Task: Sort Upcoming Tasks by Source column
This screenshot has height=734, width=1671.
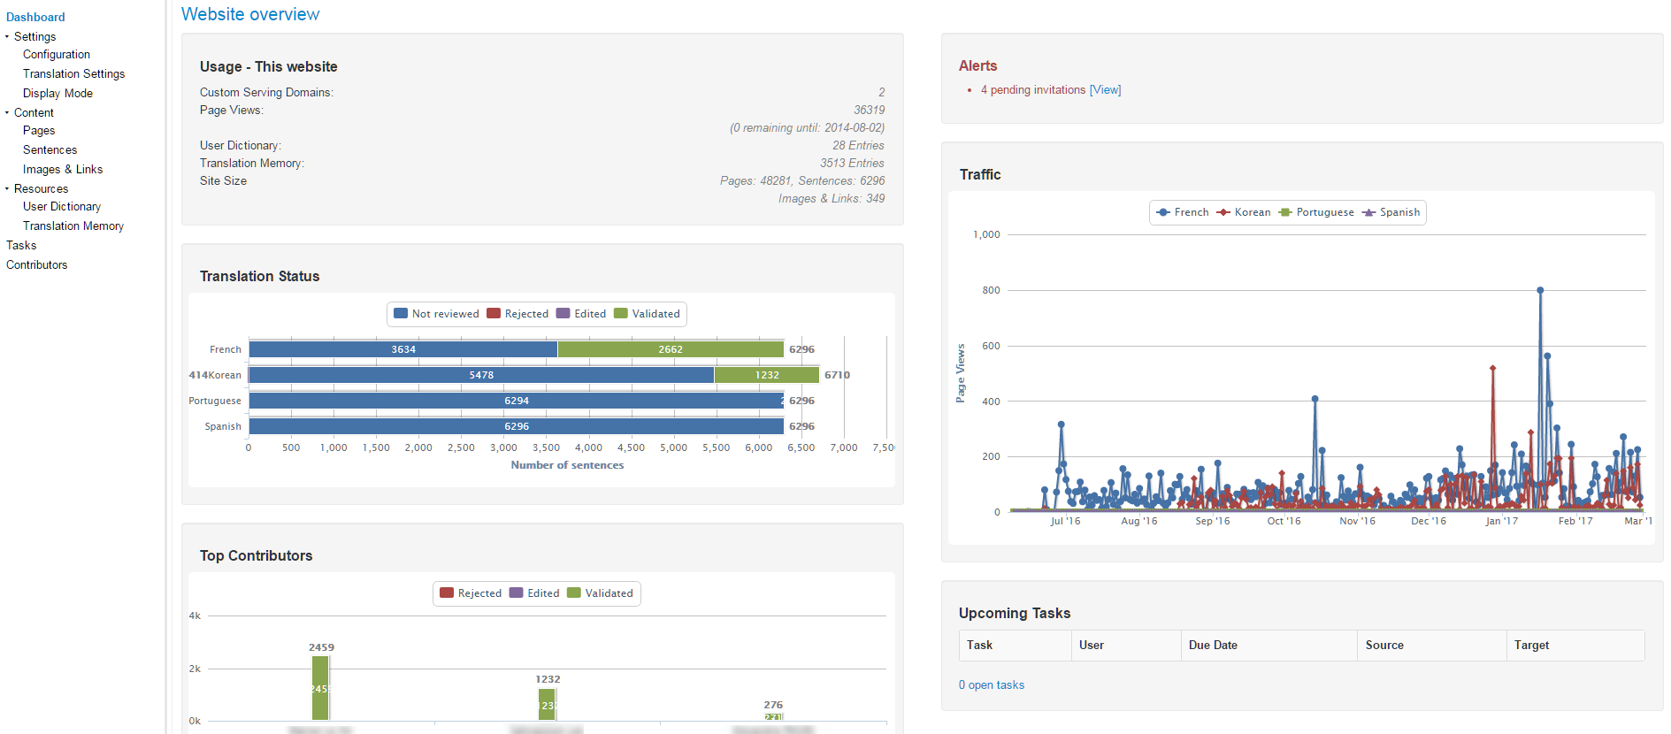Action: click(1432, 646)
